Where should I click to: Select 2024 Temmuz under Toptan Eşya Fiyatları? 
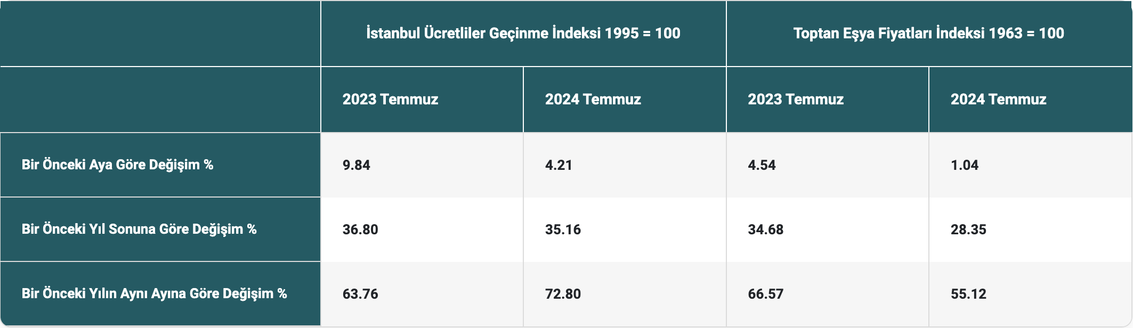pos(998,100)
